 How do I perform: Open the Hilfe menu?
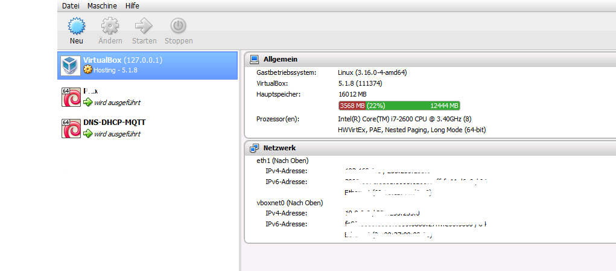[x=132, y=5]
